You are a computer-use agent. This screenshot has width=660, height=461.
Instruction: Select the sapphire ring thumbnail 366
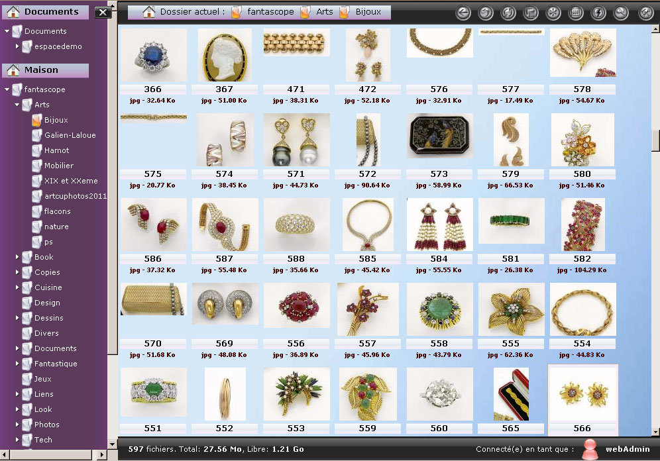click(x=153, y=55)
